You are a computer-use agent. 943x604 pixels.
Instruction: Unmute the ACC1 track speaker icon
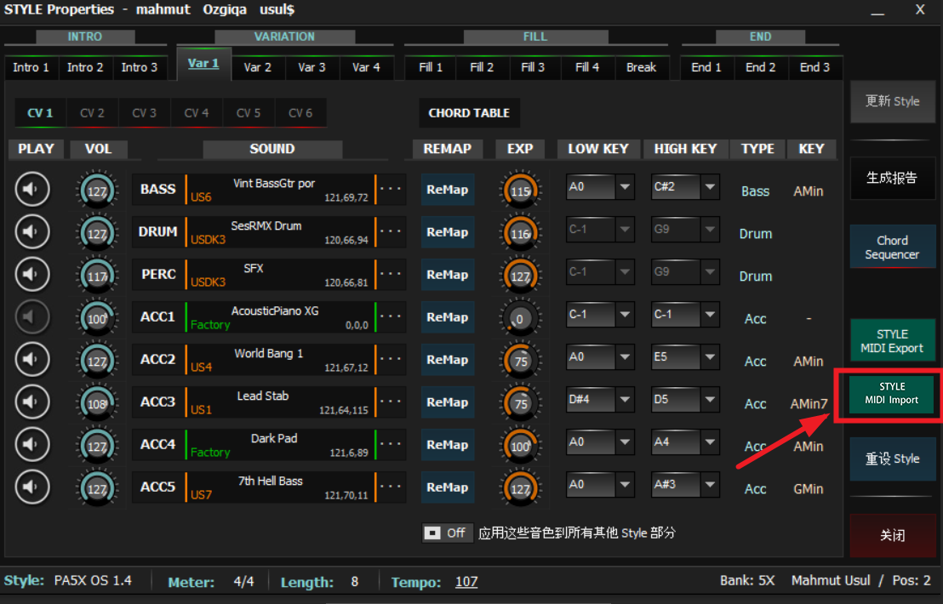[x=32, y=316]
